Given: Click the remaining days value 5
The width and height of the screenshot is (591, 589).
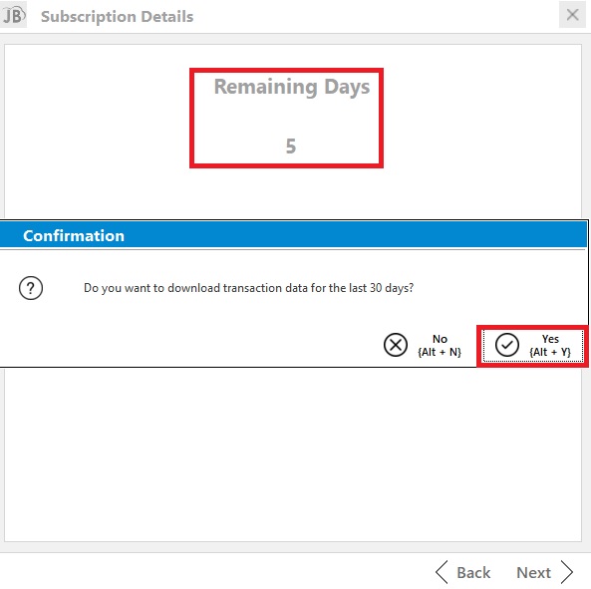Looking at the screenshot, I should click(x=291, y=146).
